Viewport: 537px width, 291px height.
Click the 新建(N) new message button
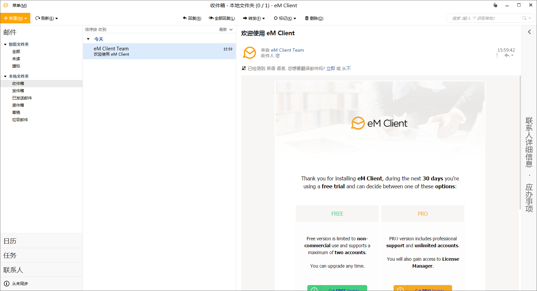coord(13,18)
